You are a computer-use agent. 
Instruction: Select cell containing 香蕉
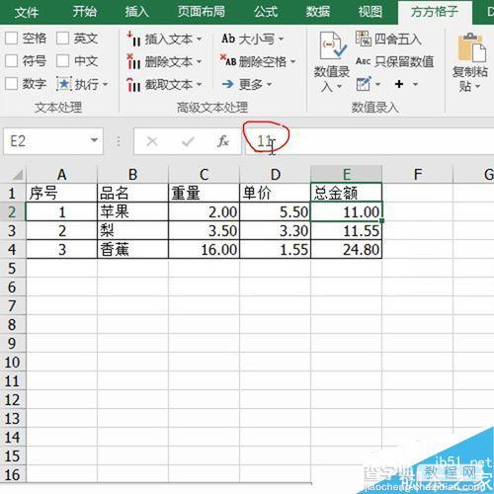coord(132,249)
